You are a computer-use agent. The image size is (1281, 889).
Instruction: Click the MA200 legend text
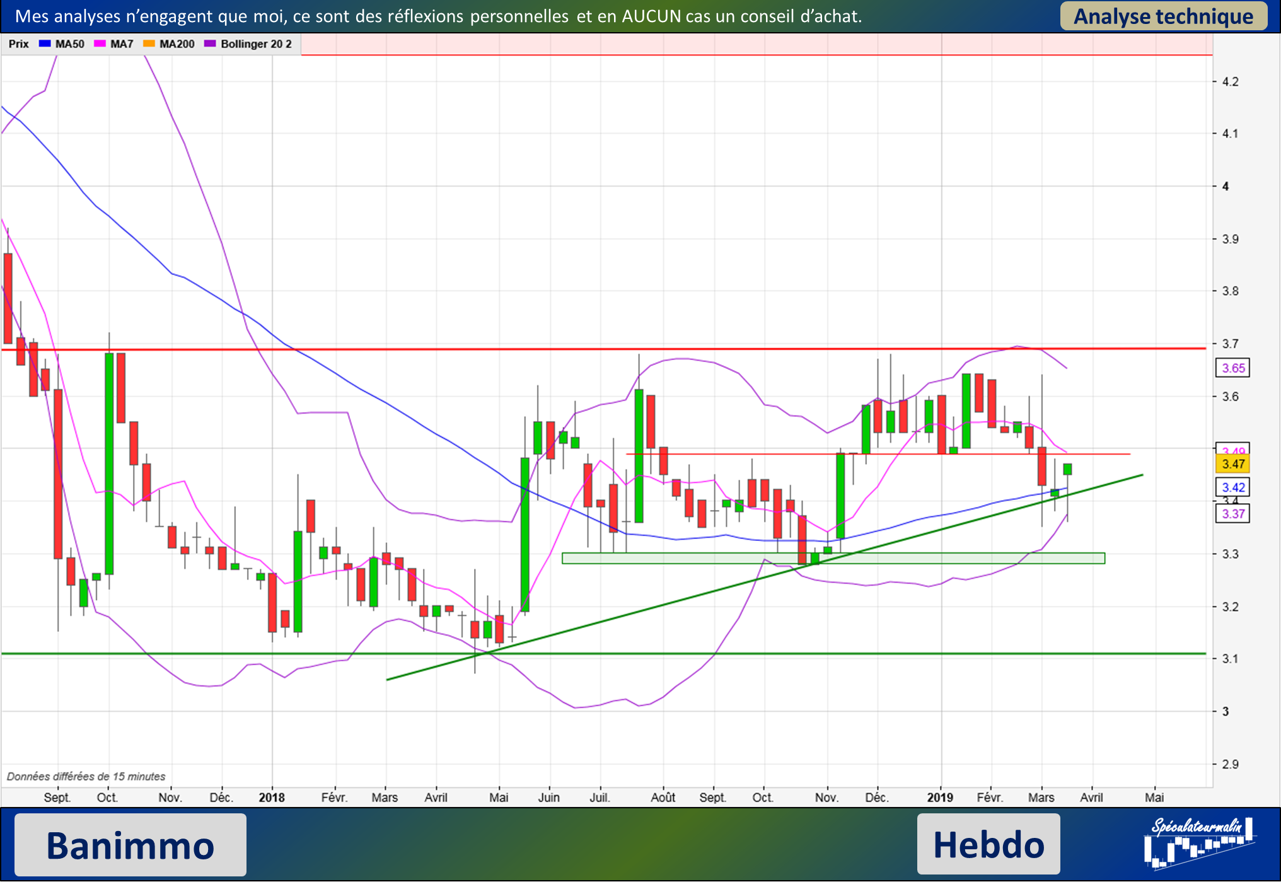(x=177, y=44)
